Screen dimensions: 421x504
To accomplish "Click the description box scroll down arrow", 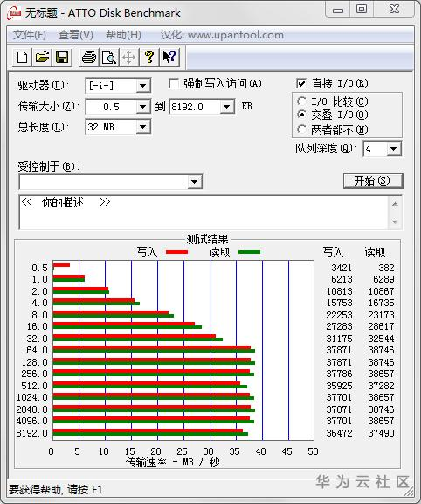I will click(x=395, y=221).
